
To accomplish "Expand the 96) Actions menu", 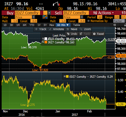I will (x=103, y=13).
